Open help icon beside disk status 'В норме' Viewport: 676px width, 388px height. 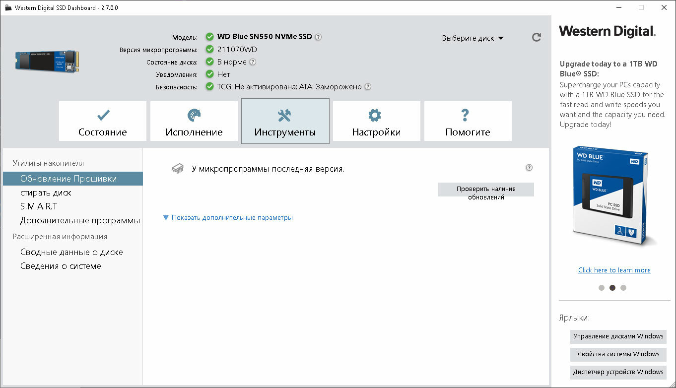[253, 62]
